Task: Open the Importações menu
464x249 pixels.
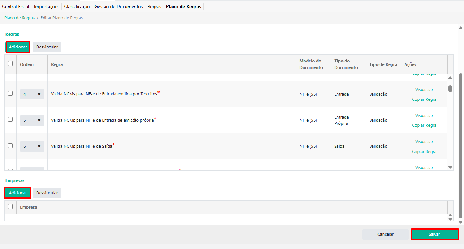Action: (47, 7)
